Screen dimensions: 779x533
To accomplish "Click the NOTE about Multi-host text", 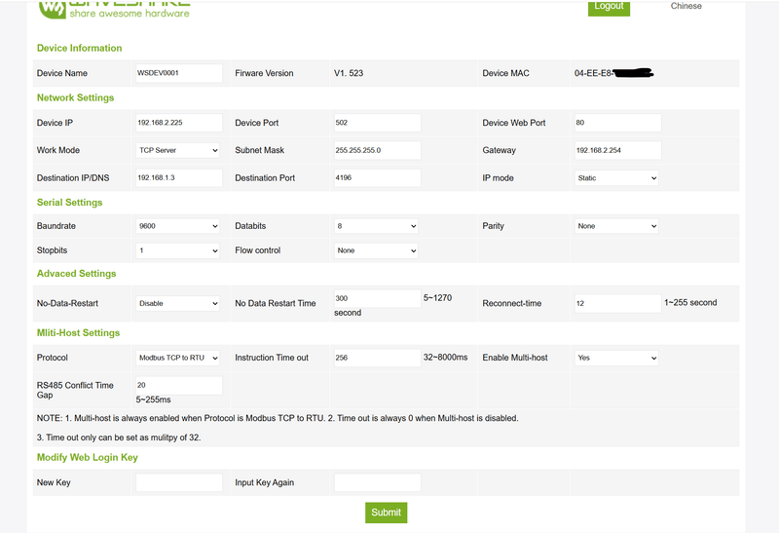I will 278,418.
